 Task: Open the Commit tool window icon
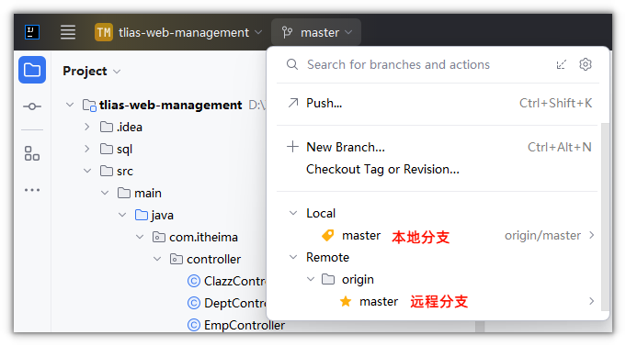32,106
